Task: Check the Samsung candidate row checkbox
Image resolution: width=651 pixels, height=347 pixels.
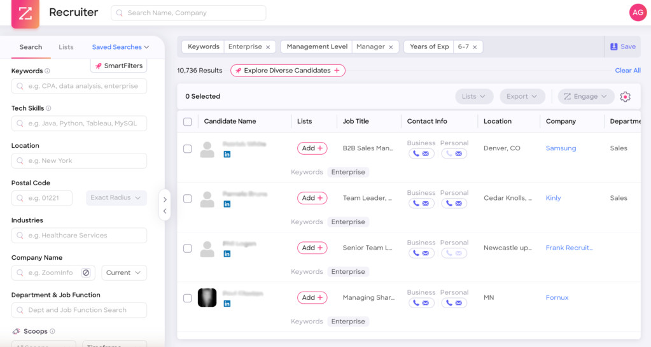Action: tap(188, 149)
